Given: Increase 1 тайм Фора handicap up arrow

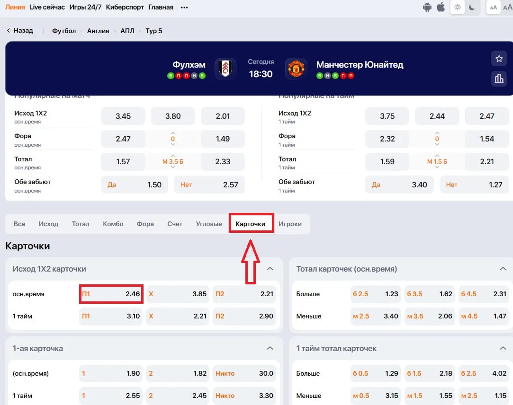Looking at the screenshot, I should point(437,133).
